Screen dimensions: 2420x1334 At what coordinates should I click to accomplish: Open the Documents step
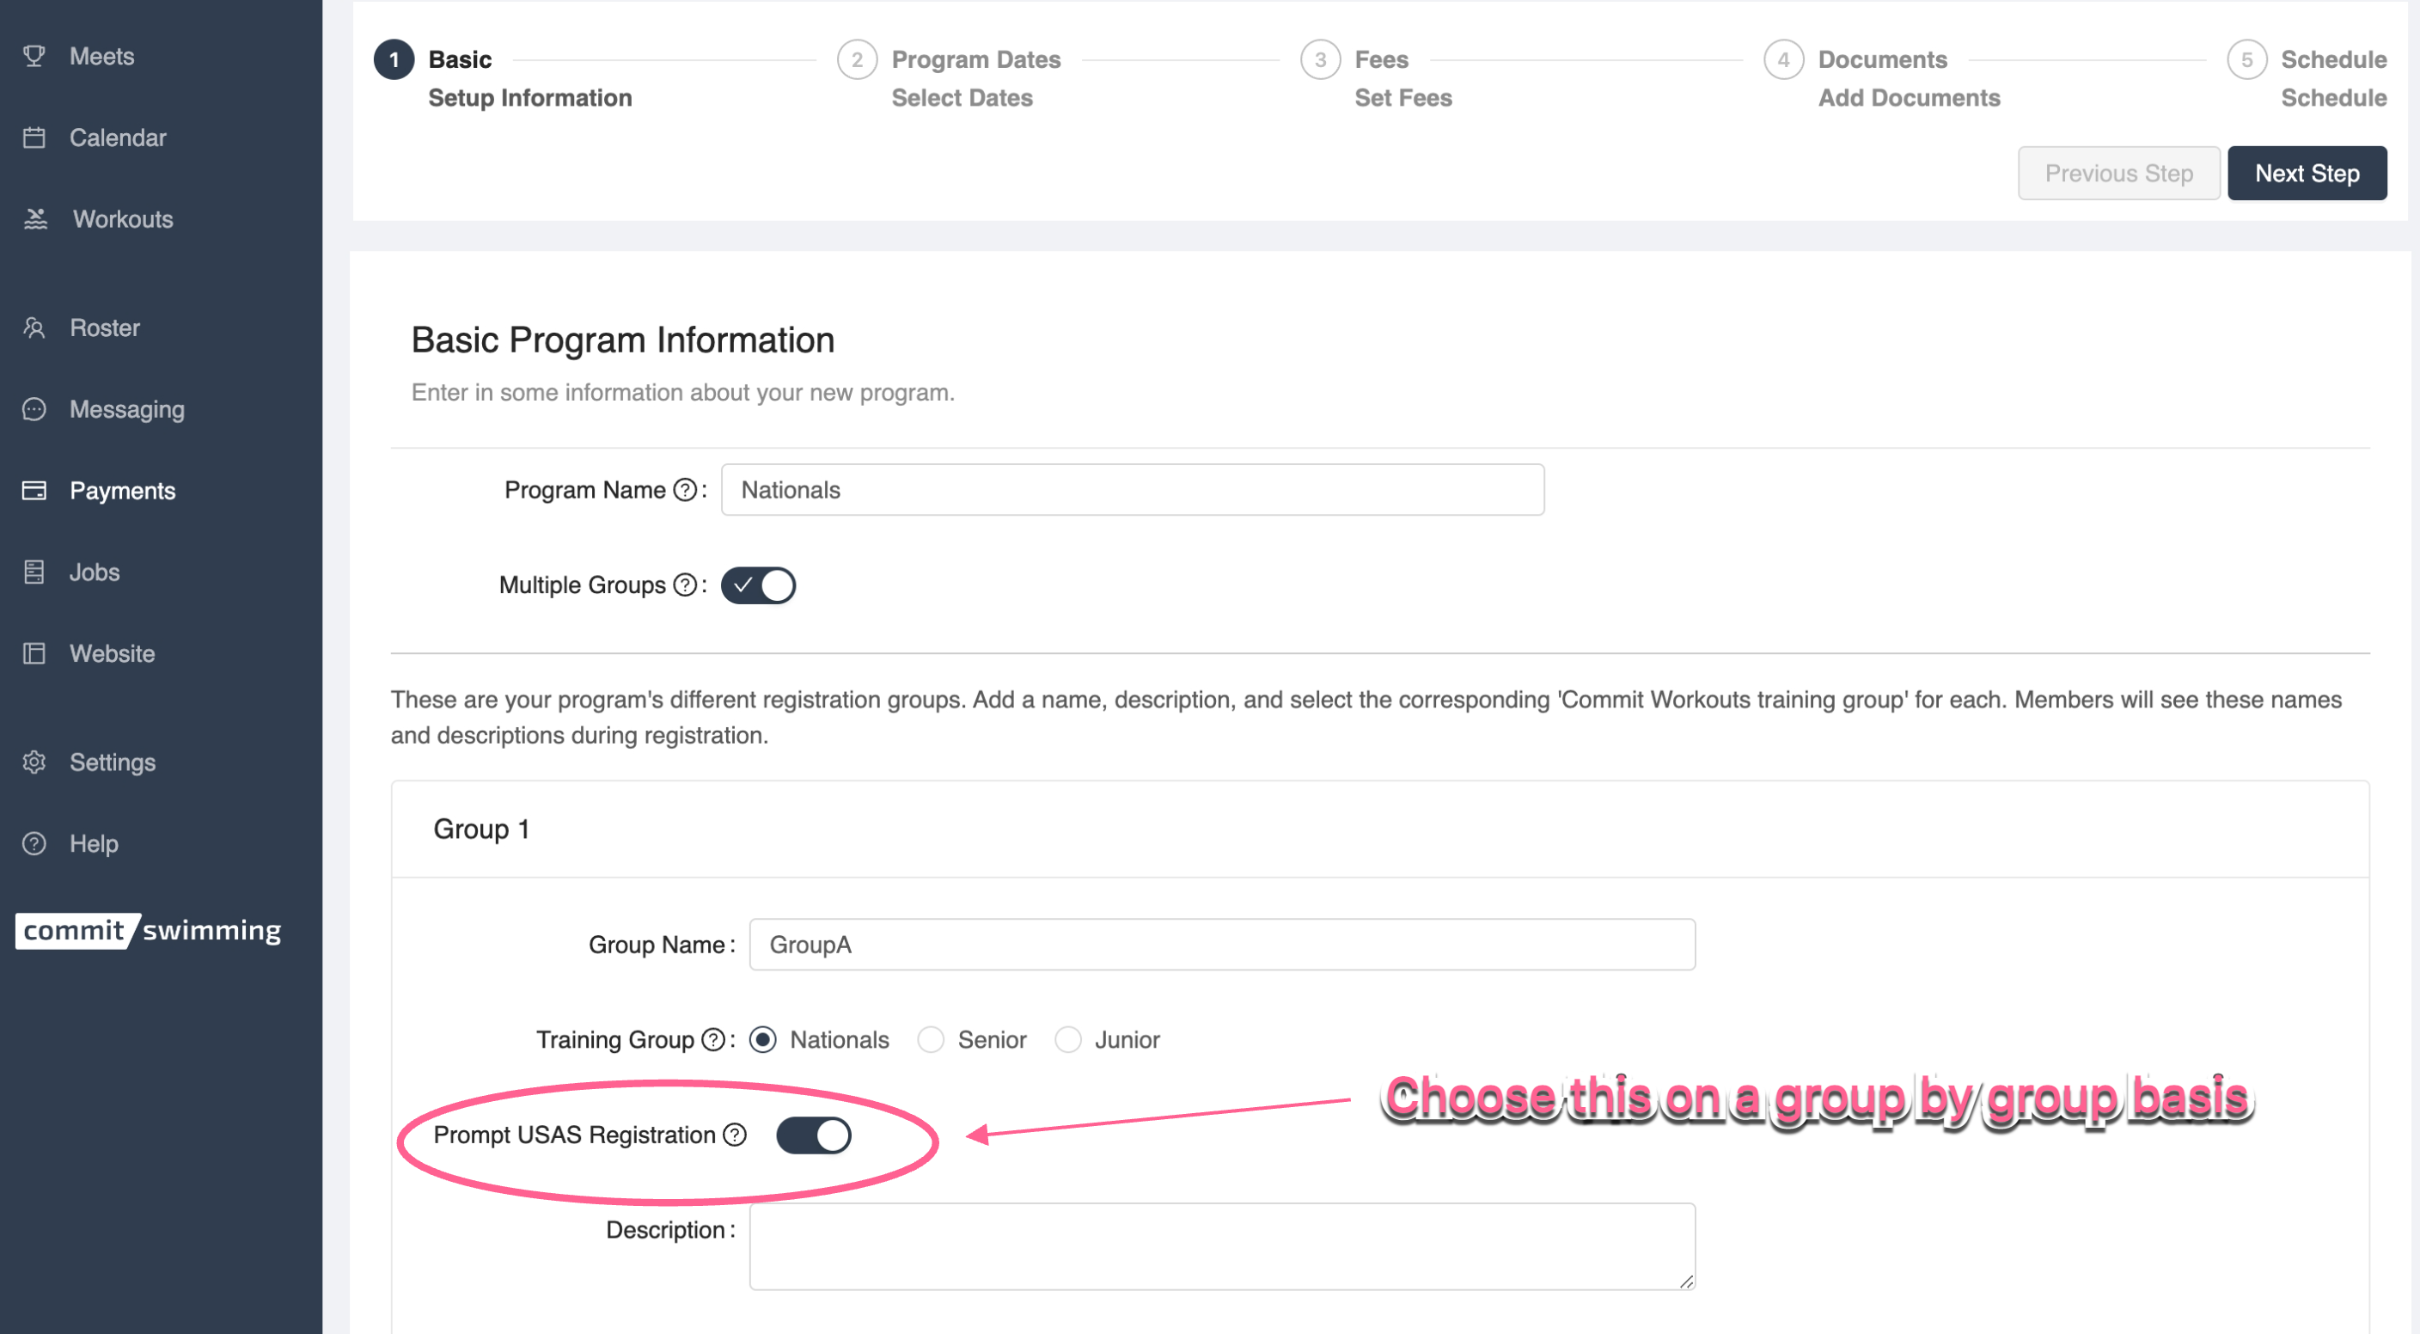coord(1882,60)
